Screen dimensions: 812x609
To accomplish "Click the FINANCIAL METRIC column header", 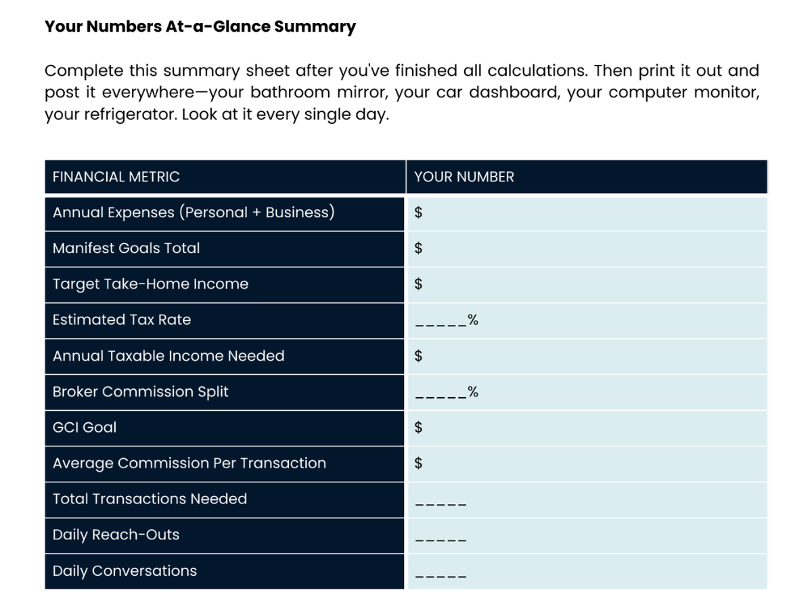I will 116,177.
